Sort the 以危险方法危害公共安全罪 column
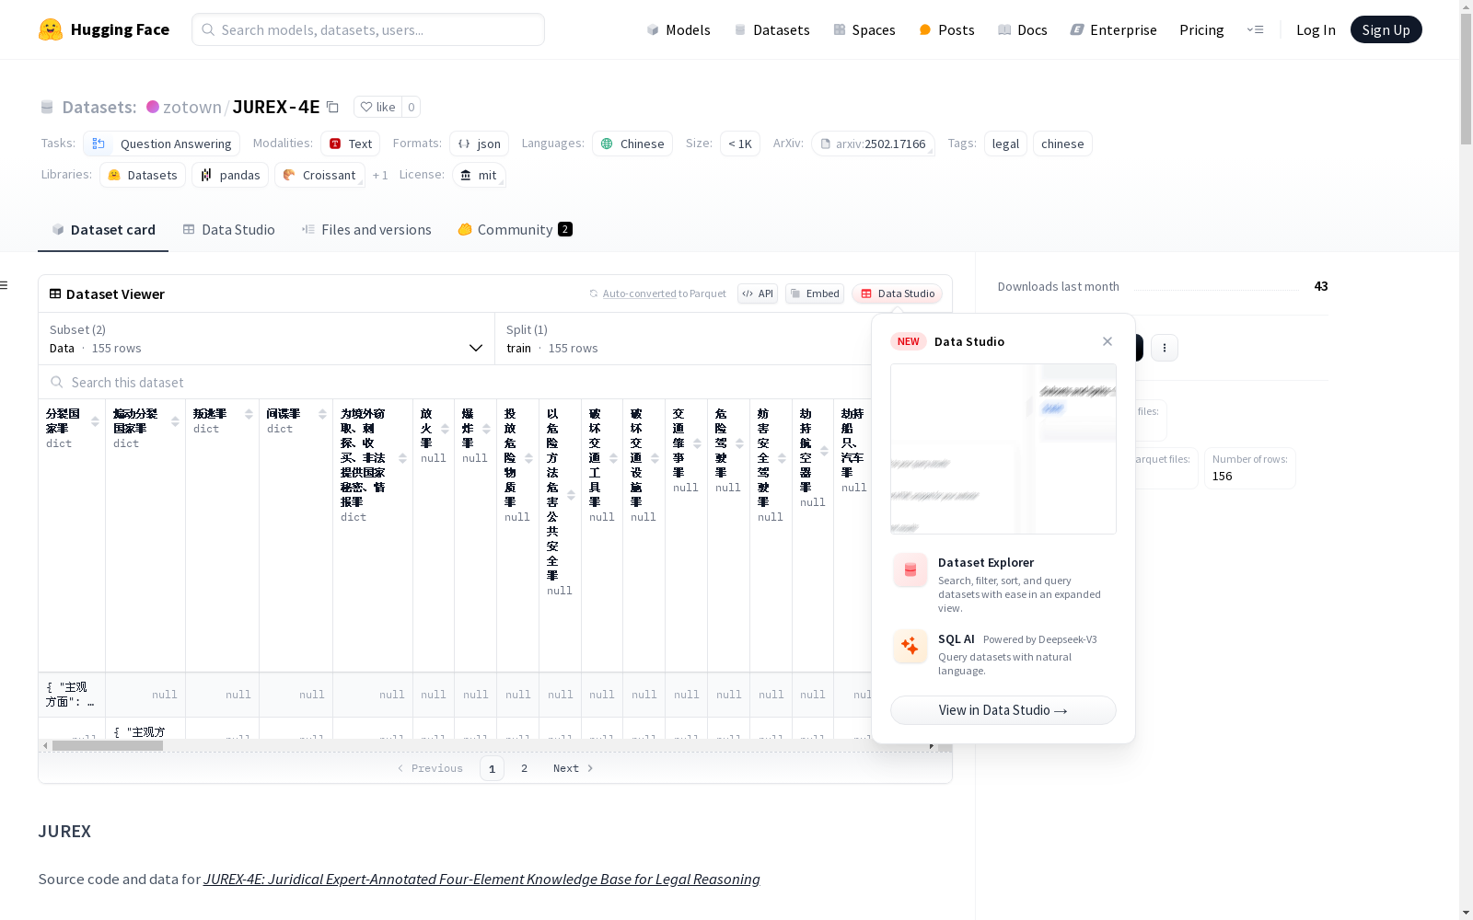 pos(571,495)
